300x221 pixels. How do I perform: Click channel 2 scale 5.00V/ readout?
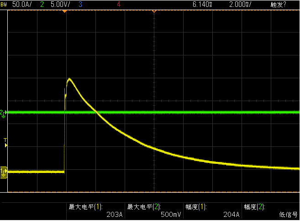60,5
